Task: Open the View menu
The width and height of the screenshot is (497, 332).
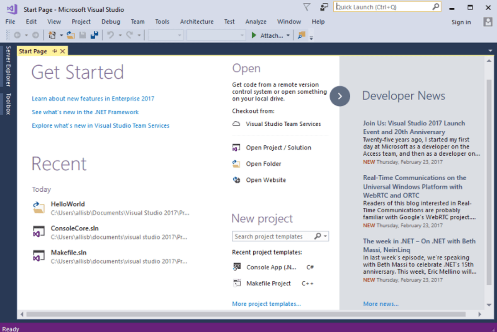Action: (54, 22)
